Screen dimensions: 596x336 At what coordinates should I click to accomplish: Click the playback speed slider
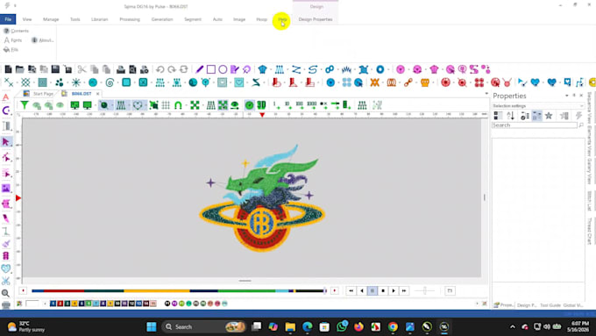tap(424, 290)
